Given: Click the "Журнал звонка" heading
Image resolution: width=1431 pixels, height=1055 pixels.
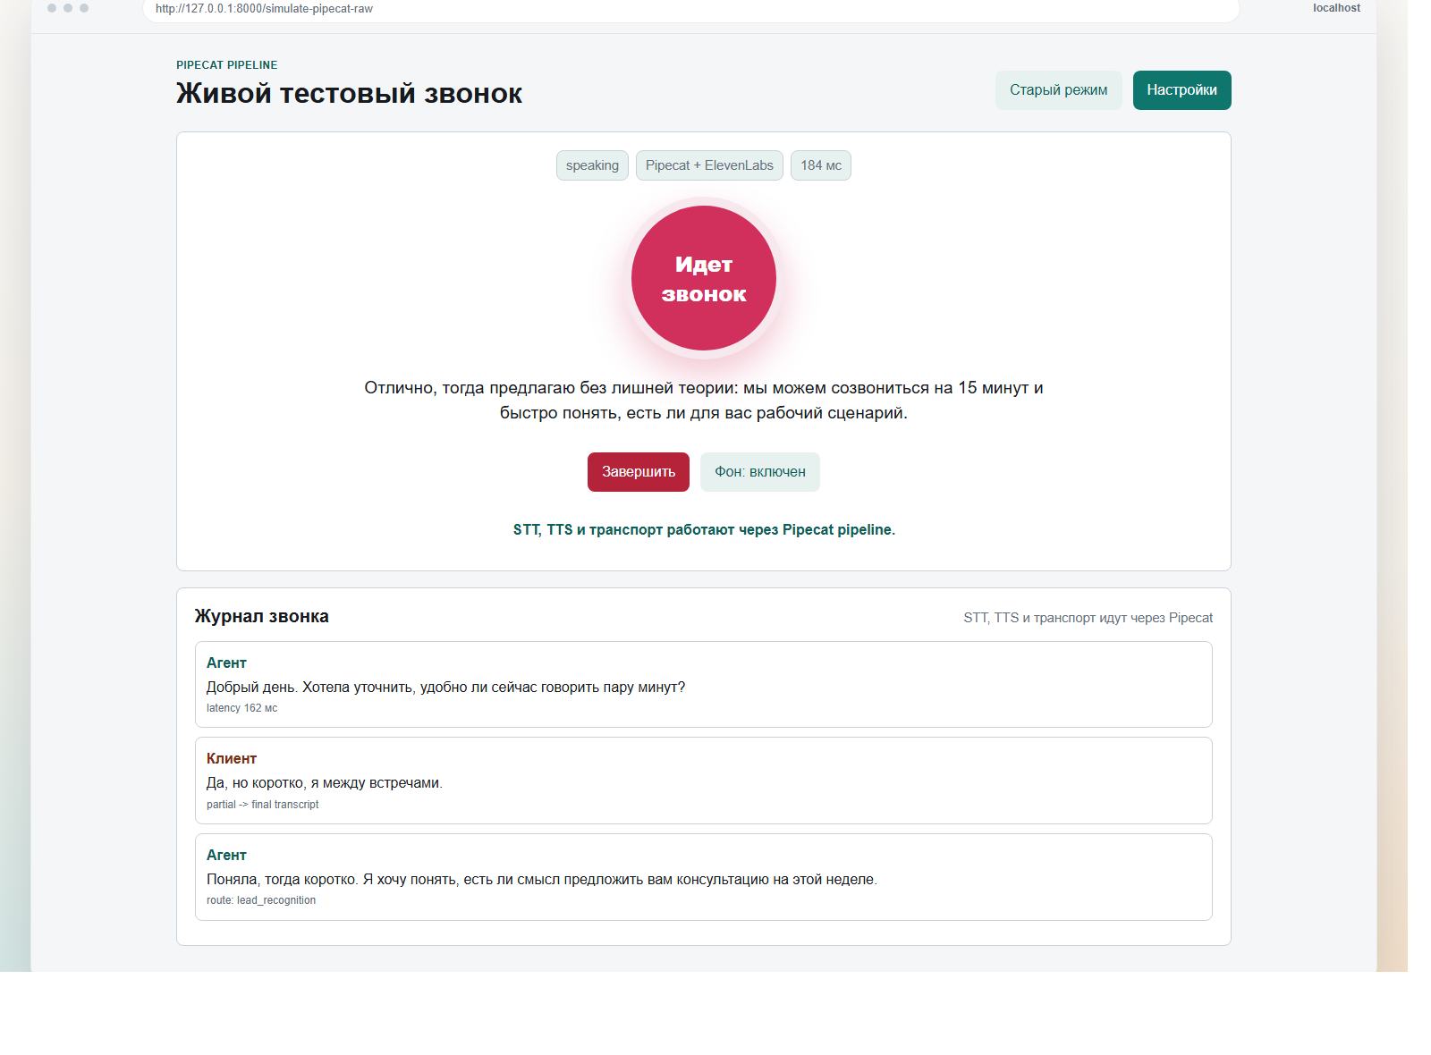Looking at the screenshot, I should [261, 616].
